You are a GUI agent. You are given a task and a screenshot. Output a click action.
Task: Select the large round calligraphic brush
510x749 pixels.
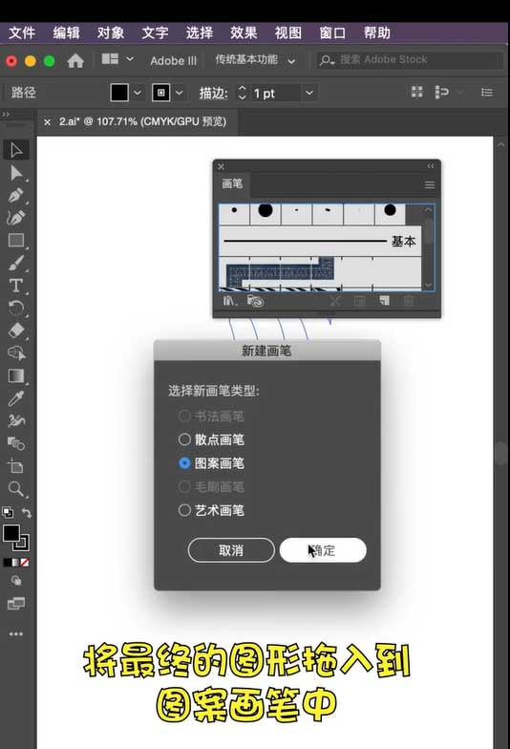click(266, 210)
